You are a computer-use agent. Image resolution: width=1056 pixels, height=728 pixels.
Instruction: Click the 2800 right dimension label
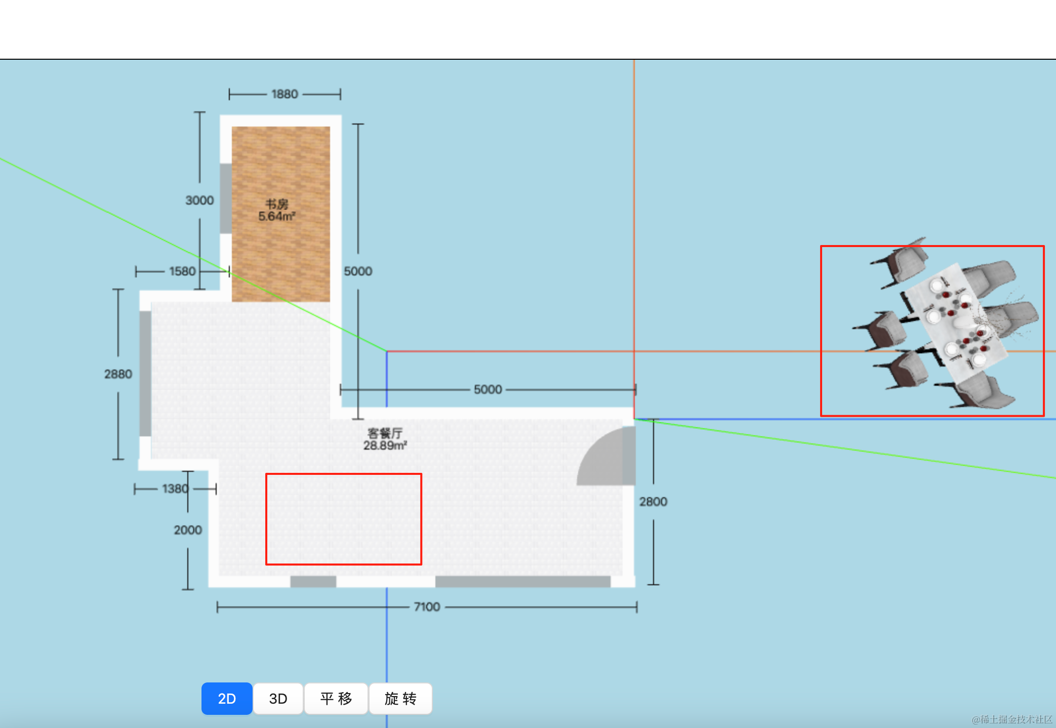click(653, 502)
